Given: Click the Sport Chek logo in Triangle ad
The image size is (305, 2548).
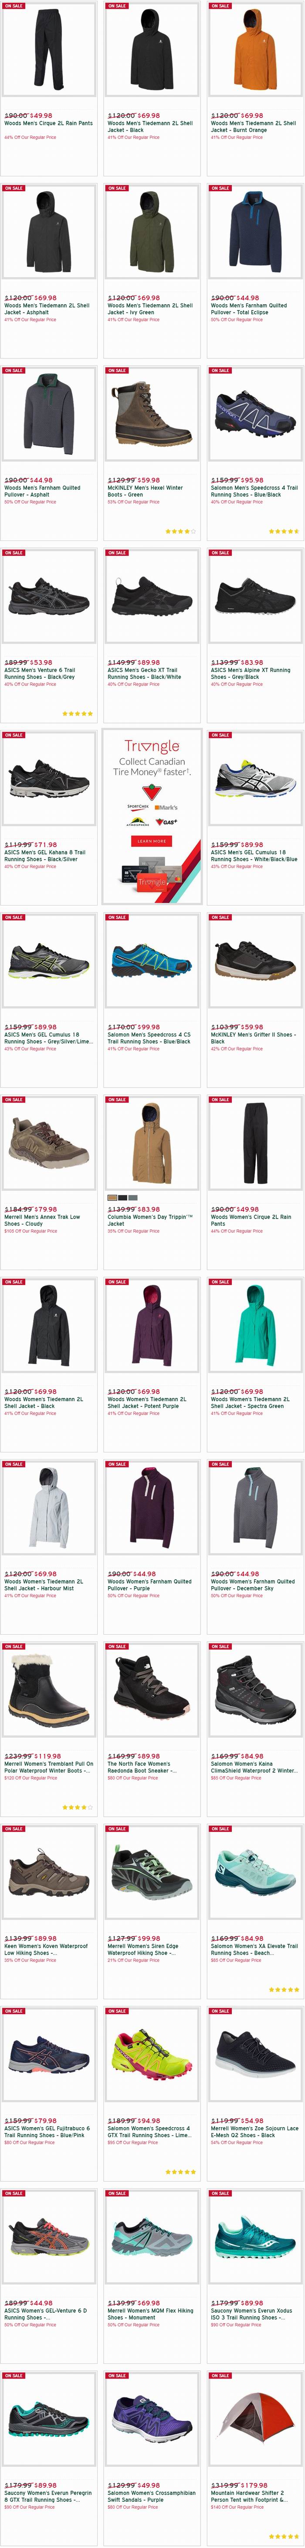Looking at the screenshot, I should pos(138,807).
